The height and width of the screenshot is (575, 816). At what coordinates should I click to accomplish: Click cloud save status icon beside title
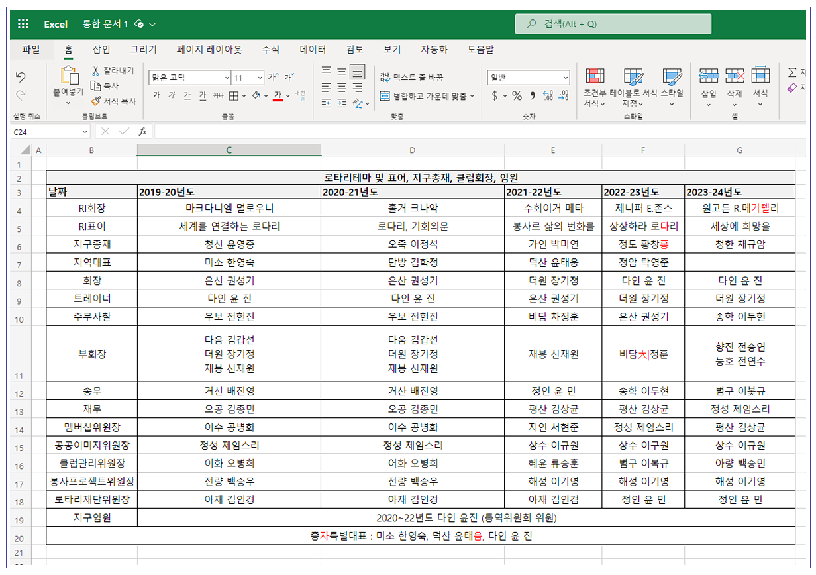coord(139,24)
